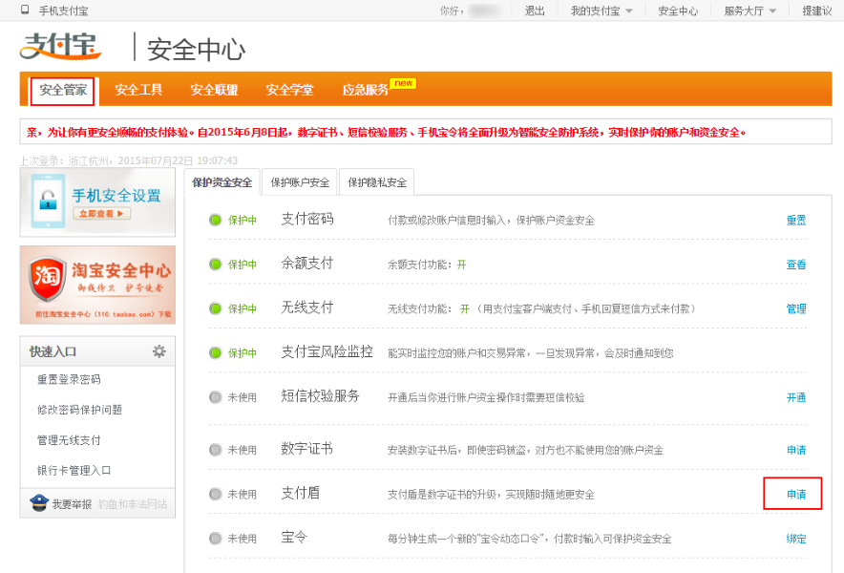Open quick entry settings gear icon

click(x=159, y=351)
